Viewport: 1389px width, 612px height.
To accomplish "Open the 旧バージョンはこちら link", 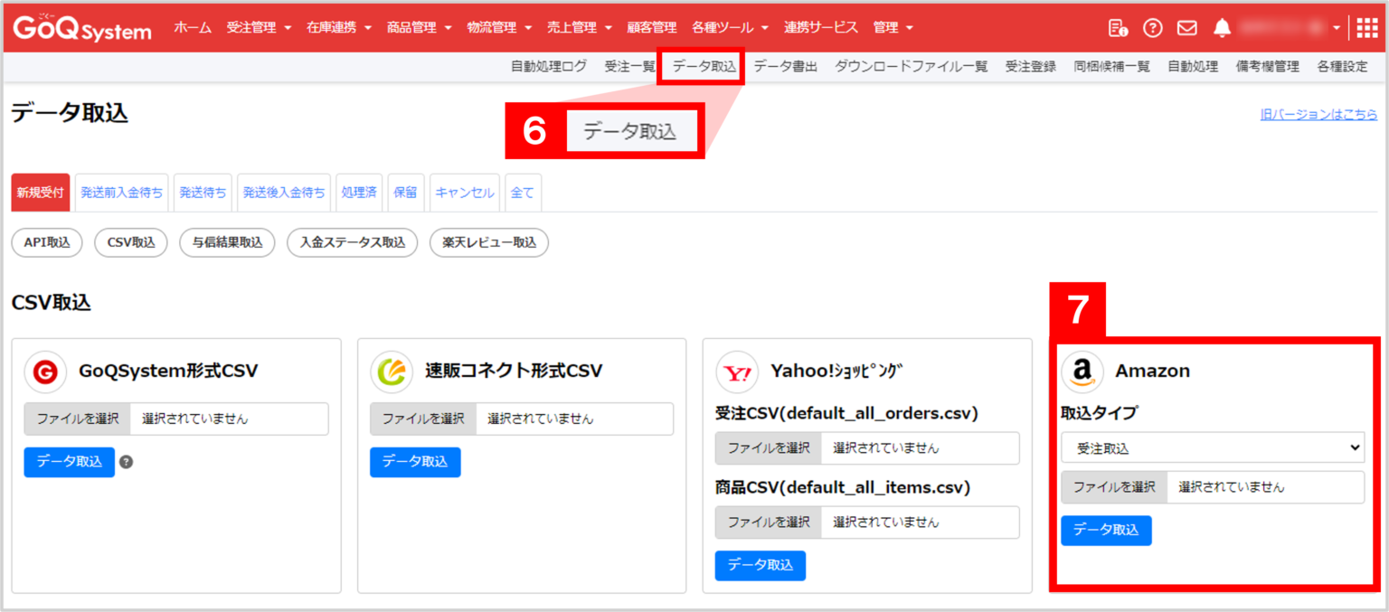I will tap(1318, 114).
